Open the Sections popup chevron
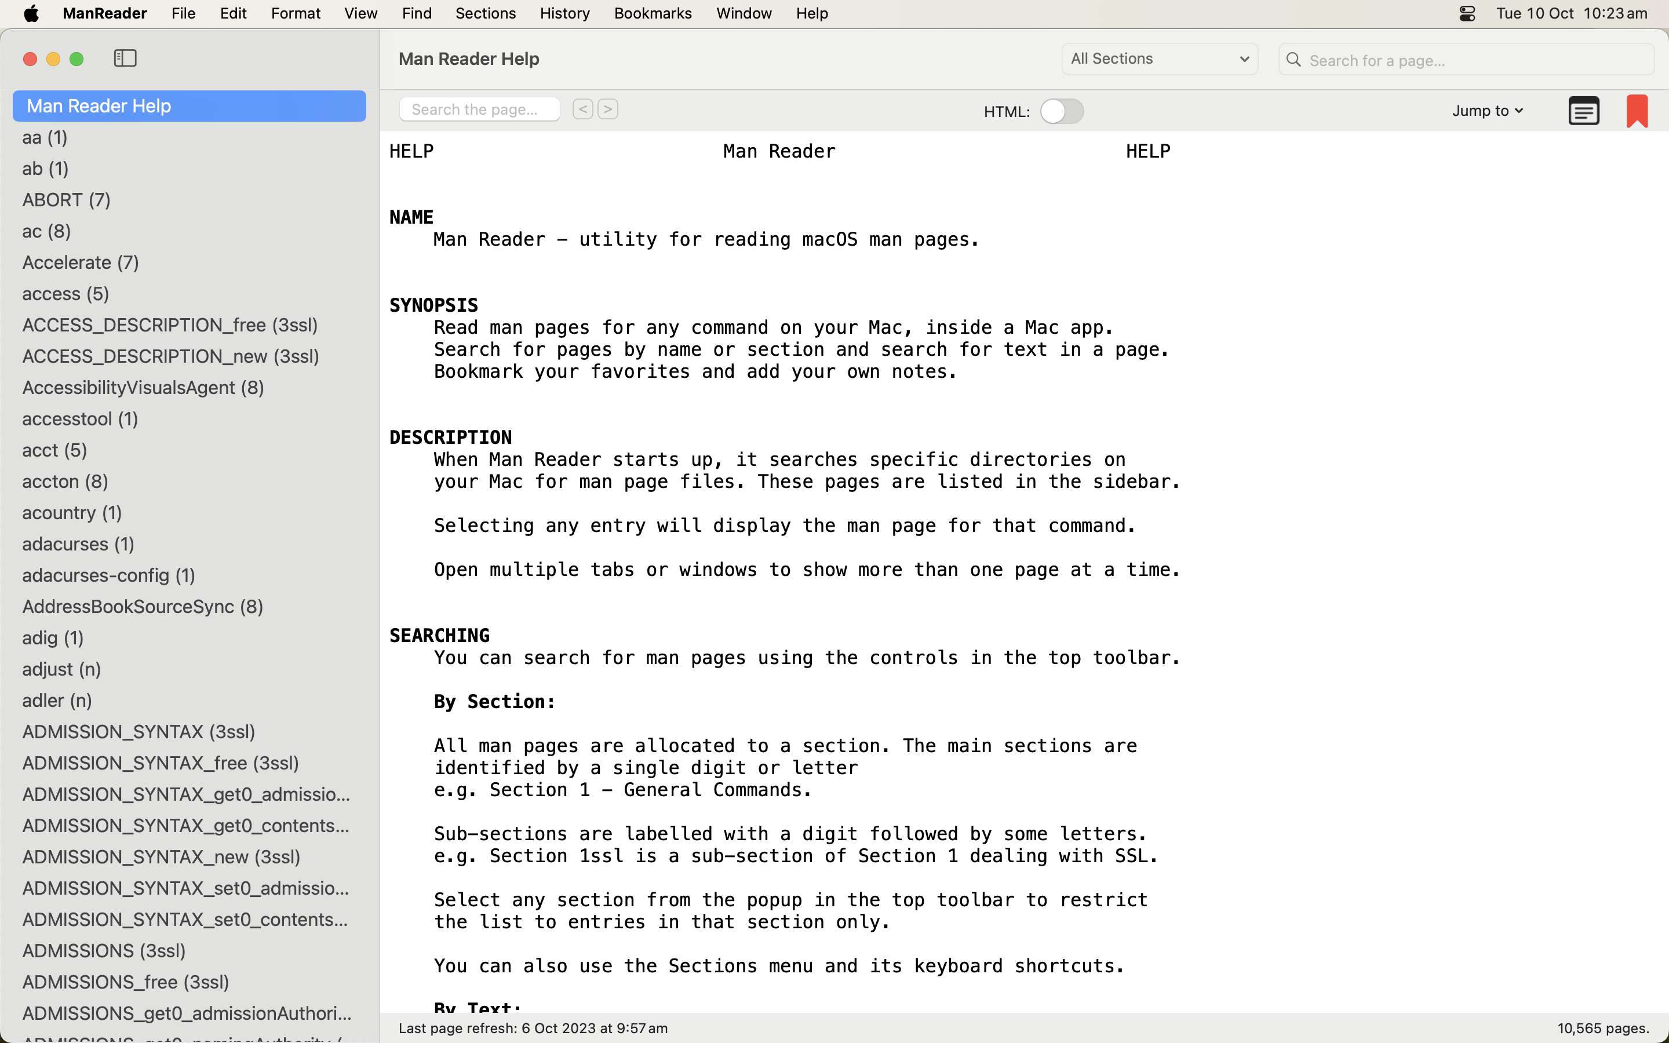This screenshot has width=1669, height=1043. coord(1244,59)
